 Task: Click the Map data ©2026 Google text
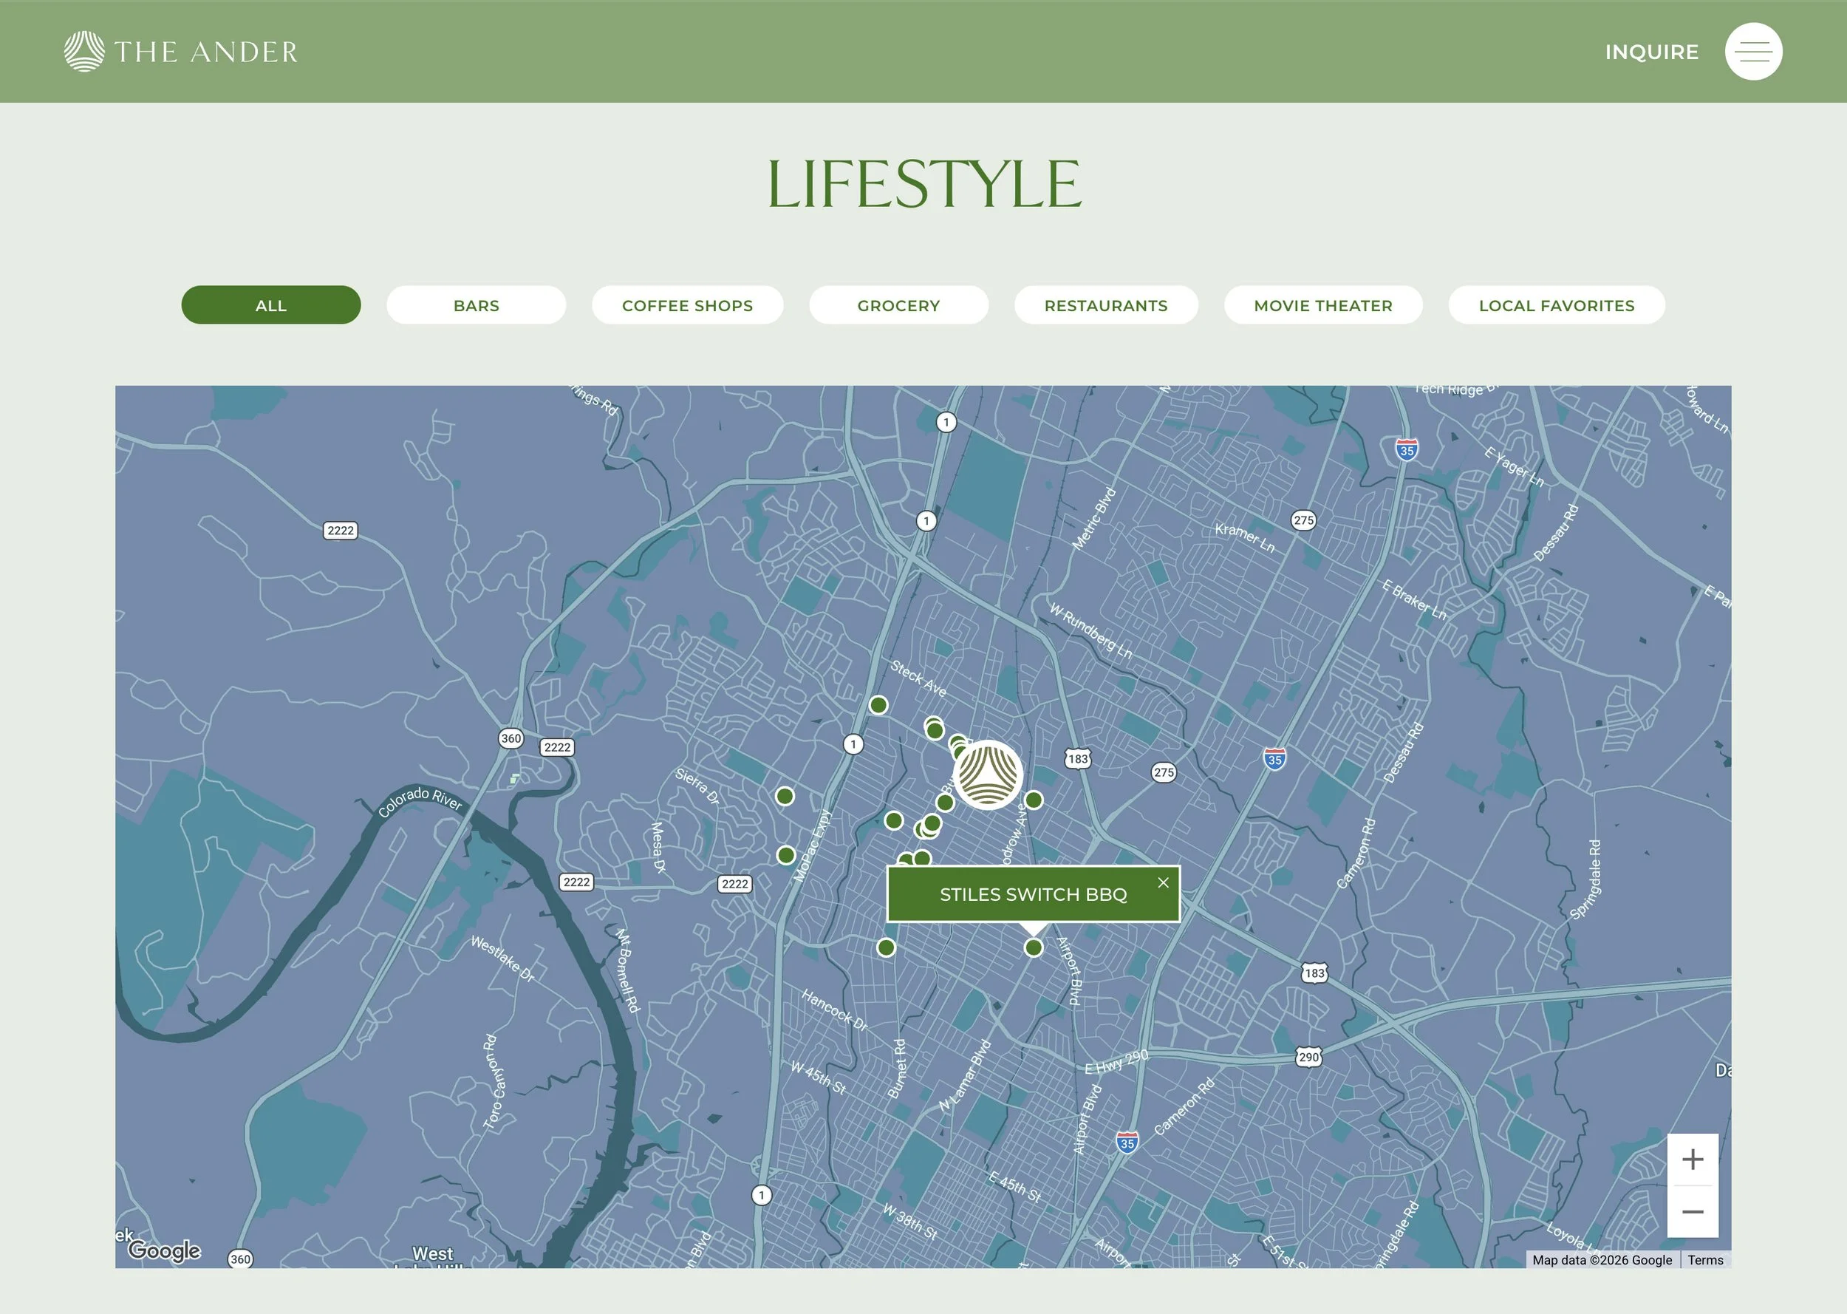(x=1602, y=1260)
